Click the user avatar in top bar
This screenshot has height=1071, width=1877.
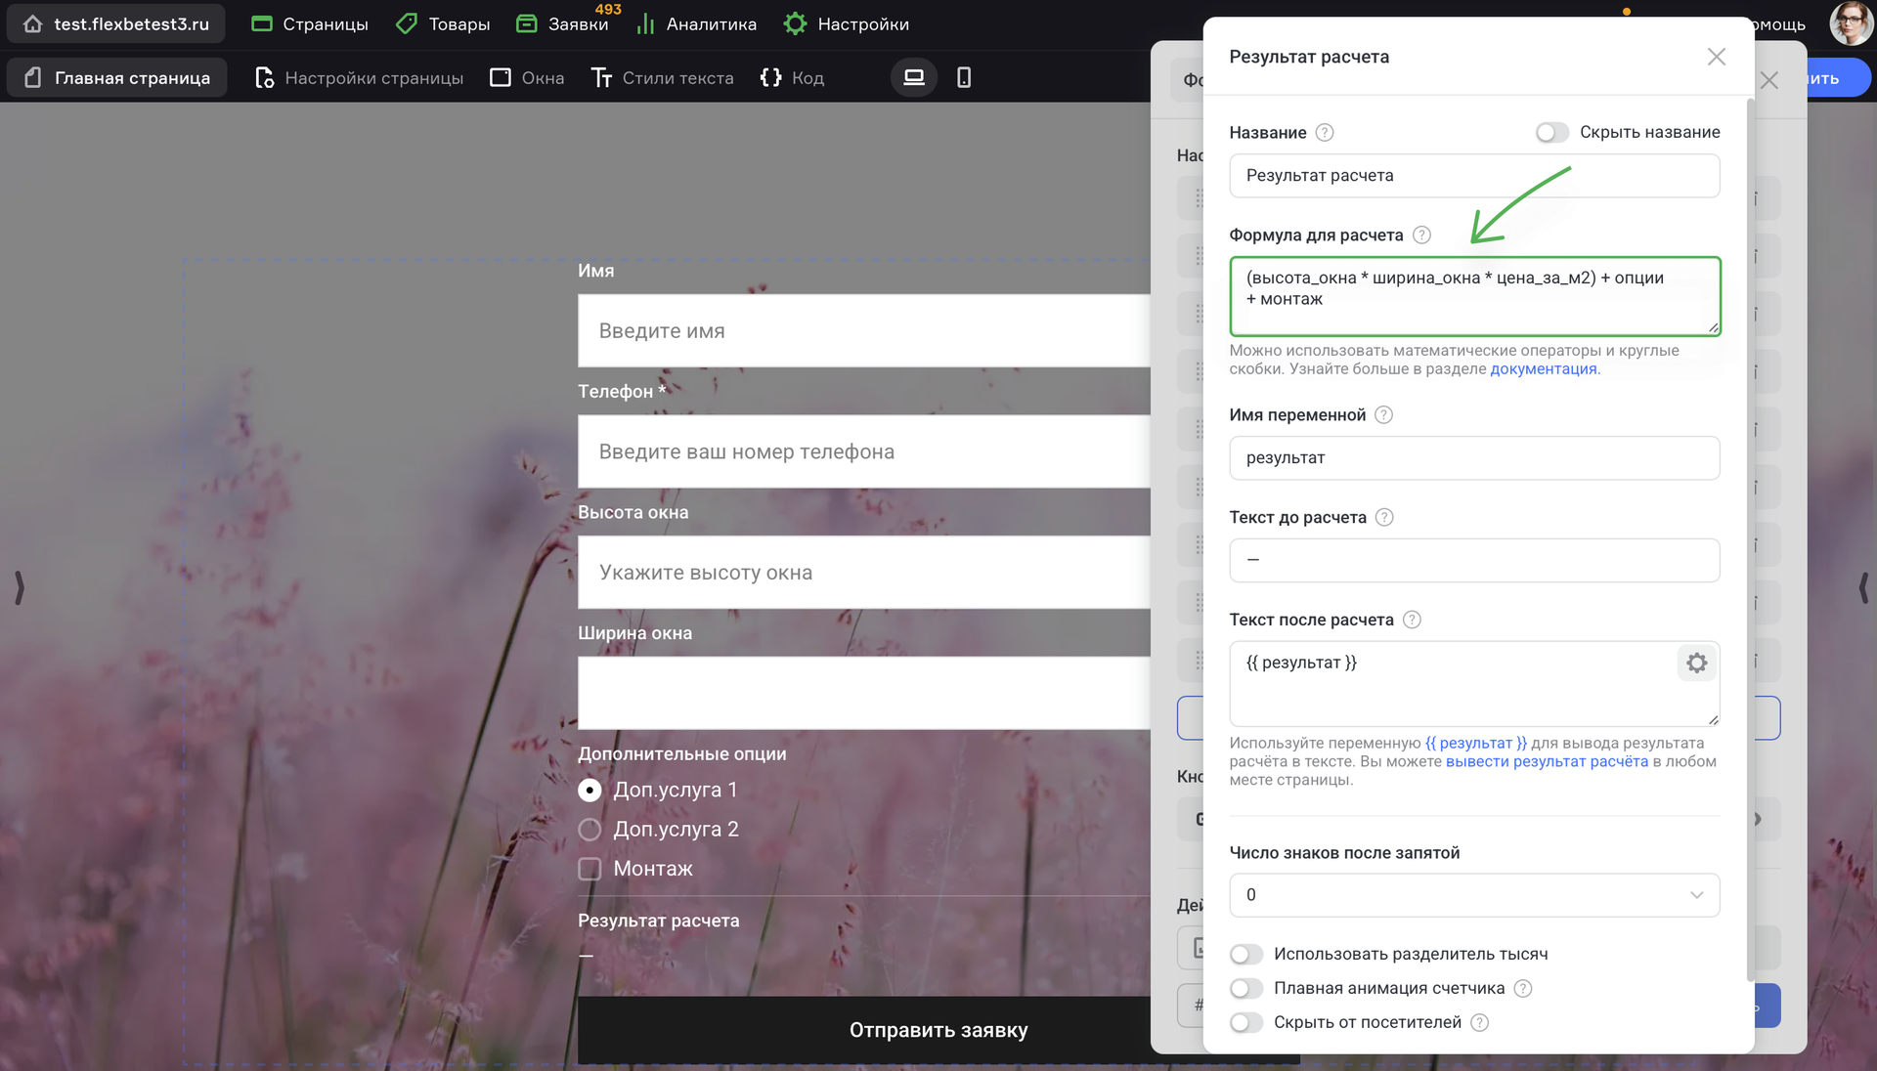tap(1851, 23)
